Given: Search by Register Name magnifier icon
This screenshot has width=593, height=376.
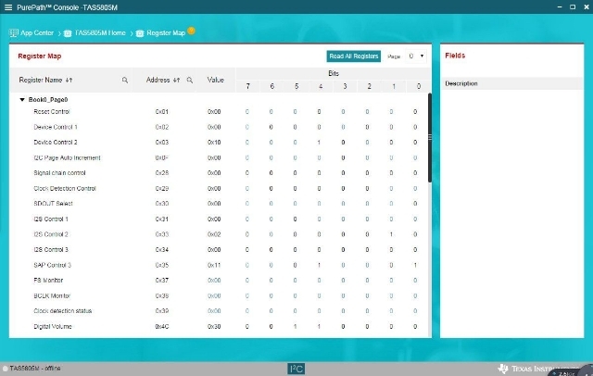Looking at the screenshot, I should point(125,81).
